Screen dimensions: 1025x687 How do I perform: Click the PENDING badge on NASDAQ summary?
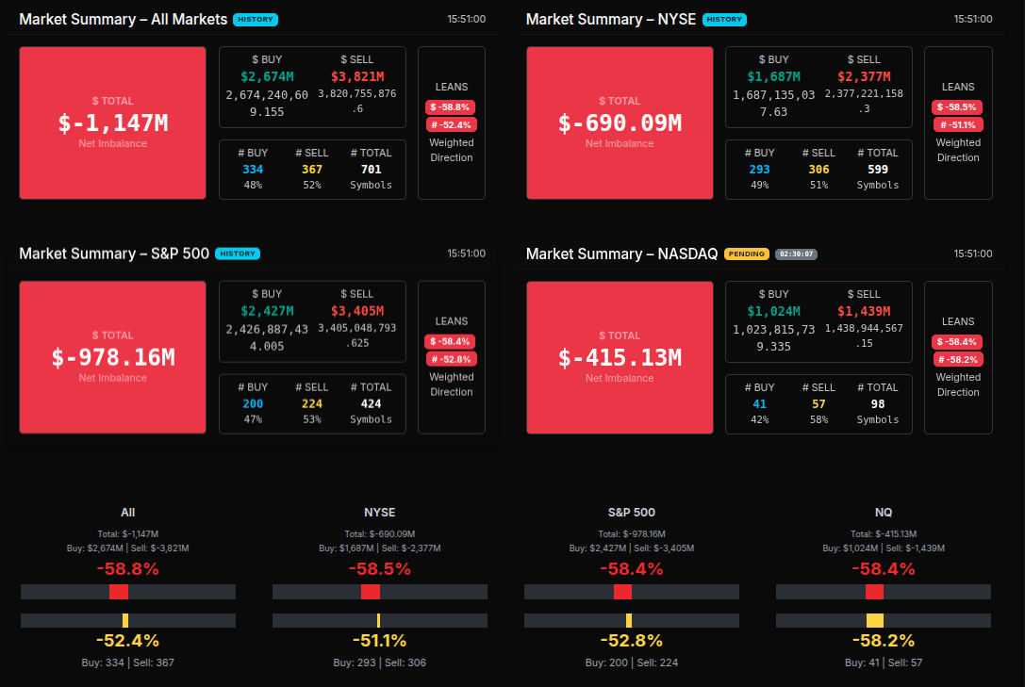tap(746, 254)
